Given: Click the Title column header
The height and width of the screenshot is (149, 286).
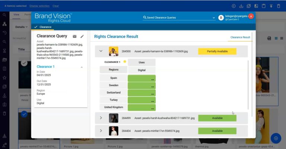Looking at the screenshot, I should pyautogui.click(x=21, y=49).
